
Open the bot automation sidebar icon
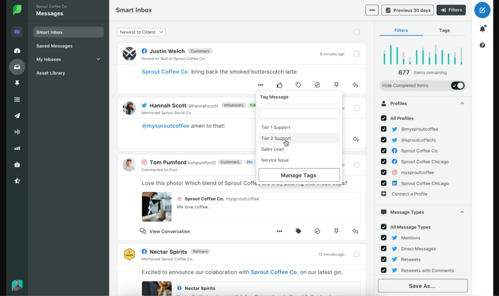[x=17, y=165]
